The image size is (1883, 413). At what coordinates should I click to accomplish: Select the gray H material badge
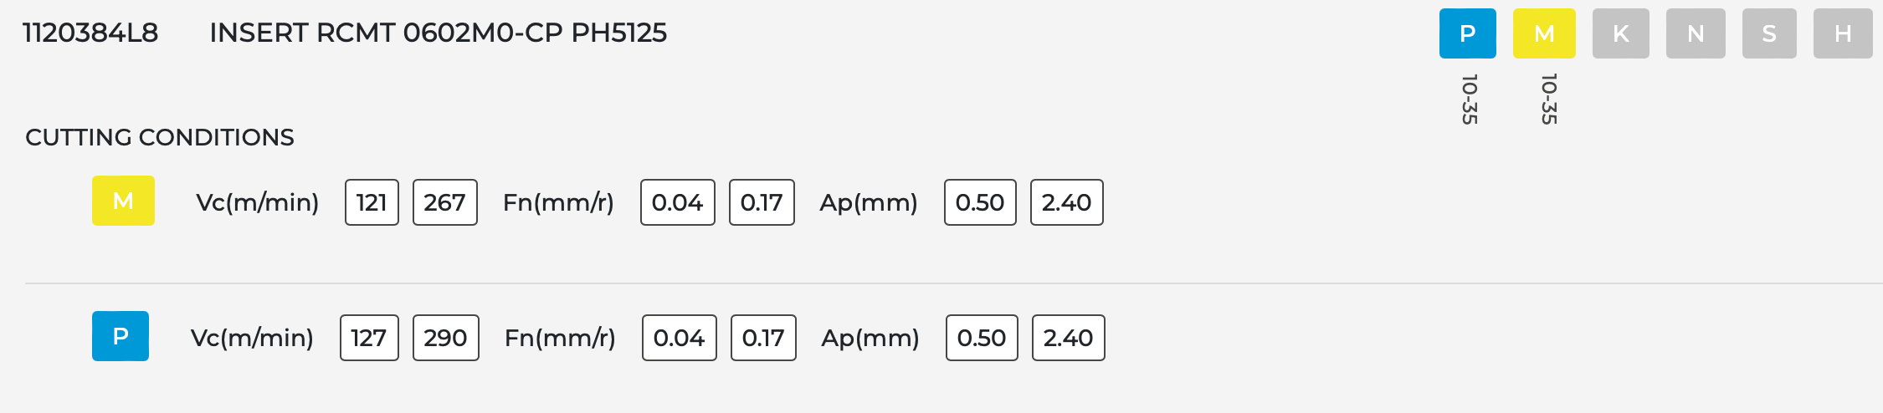1842,33
